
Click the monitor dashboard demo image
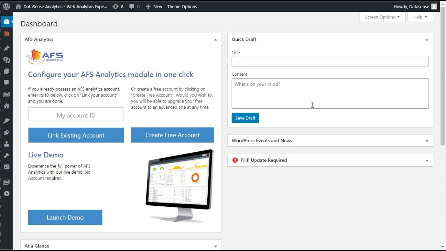click(x=180, y=186)
